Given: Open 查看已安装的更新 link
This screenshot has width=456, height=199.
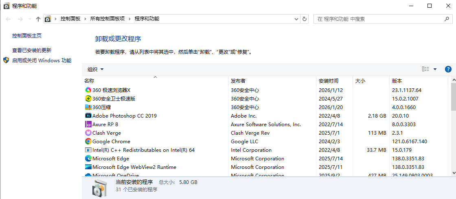Looking at the screenshot, I should (32, 50).
